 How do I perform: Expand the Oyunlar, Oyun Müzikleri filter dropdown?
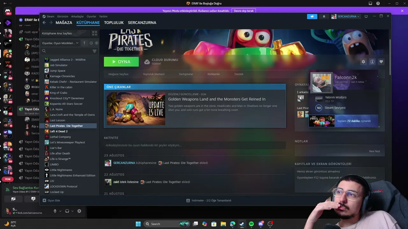pos(60,43)
